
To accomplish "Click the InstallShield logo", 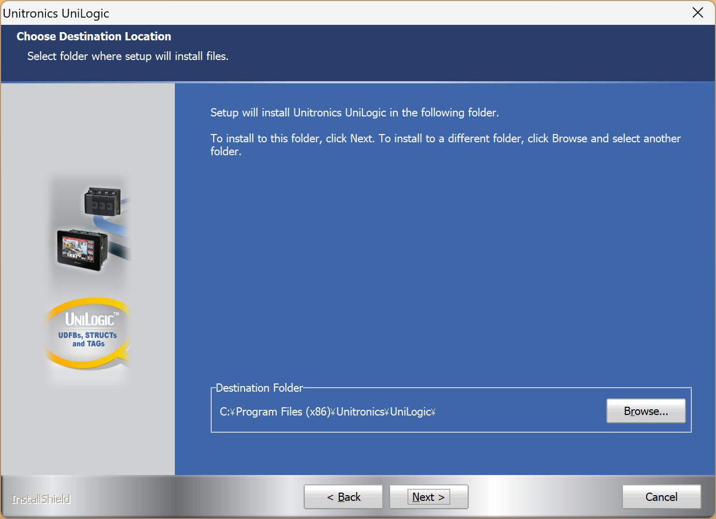I will pos(41,499).
